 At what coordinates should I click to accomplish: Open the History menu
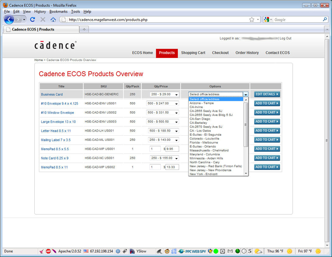(40, 11)
